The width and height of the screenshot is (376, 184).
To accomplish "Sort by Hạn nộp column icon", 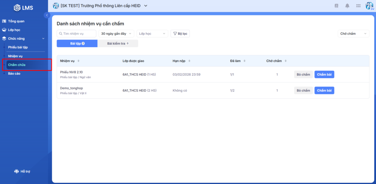I will [189, 61].
